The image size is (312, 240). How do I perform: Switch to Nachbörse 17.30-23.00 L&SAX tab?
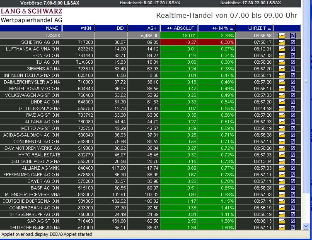(251, 3)
